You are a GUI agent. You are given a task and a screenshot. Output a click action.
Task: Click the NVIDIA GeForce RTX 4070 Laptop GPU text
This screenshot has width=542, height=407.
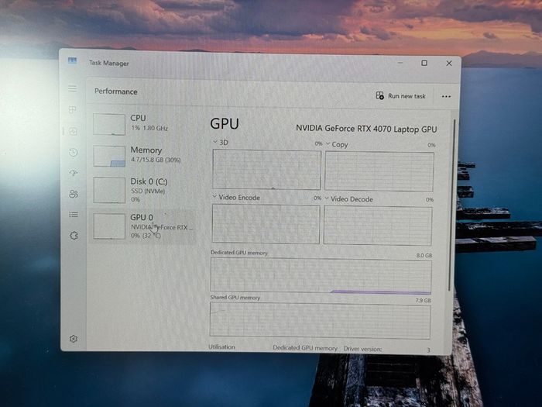pyautogui.click(x=366, y=129)
